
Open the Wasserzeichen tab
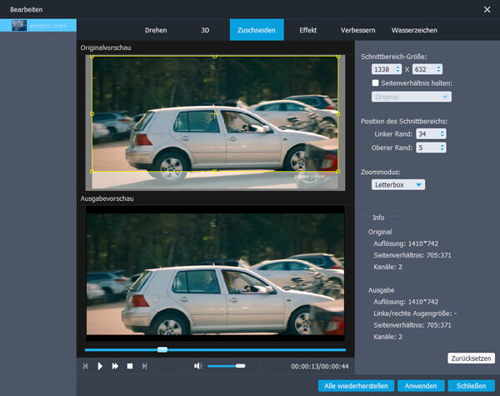[x=413, y=30]
